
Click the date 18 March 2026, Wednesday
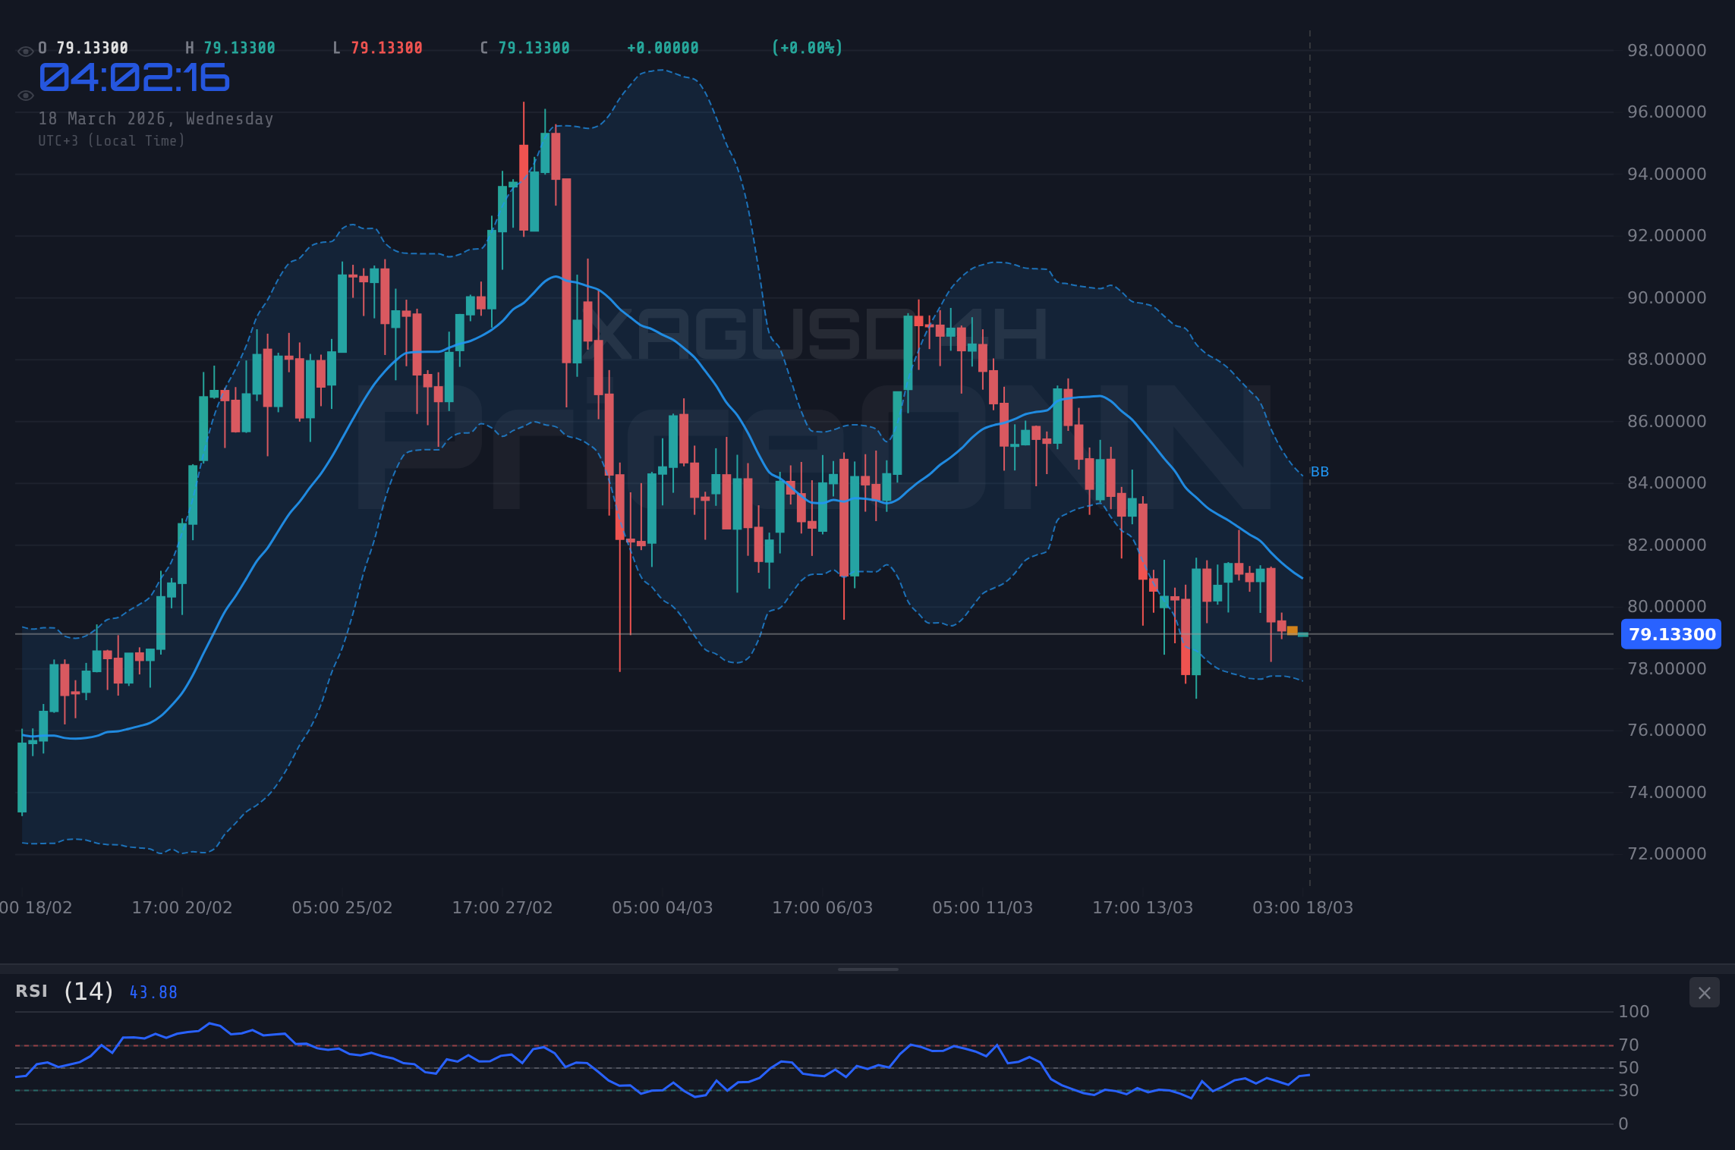point(156,119)
